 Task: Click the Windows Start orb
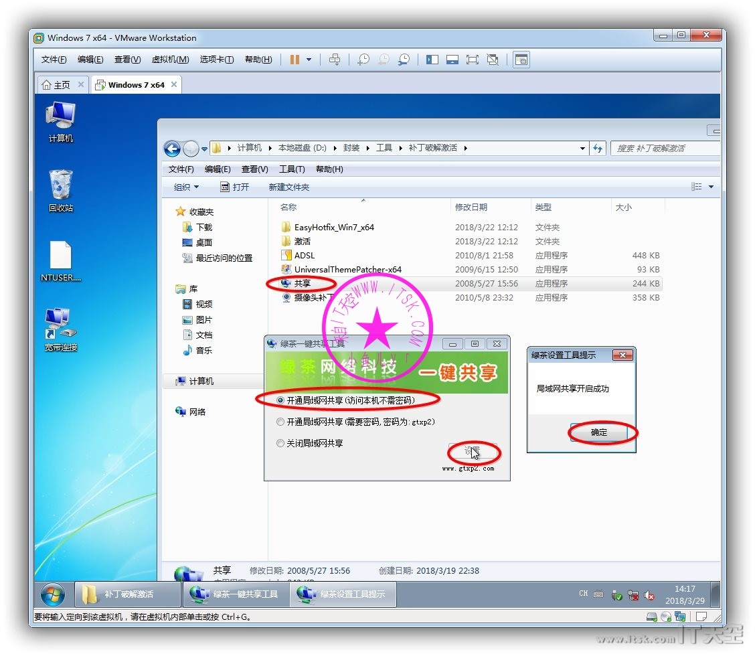coord(53,594)
